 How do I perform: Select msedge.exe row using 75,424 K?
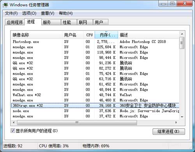(95, 73)
